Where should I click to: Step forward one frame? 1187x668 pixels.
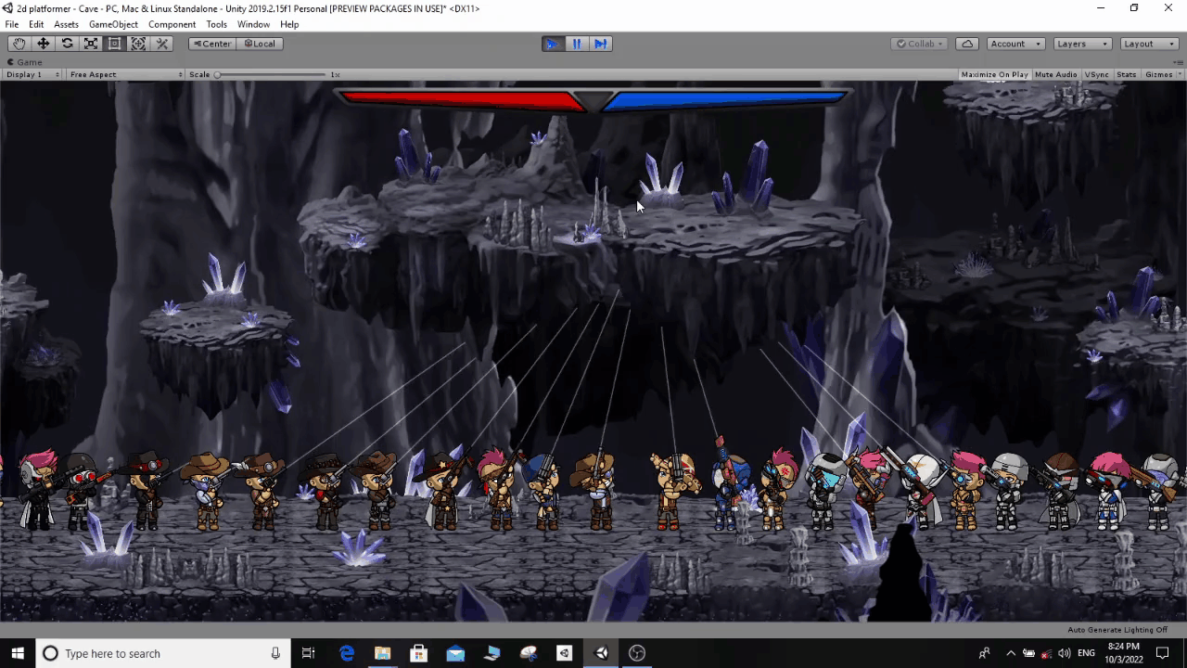tap(601, 44)
